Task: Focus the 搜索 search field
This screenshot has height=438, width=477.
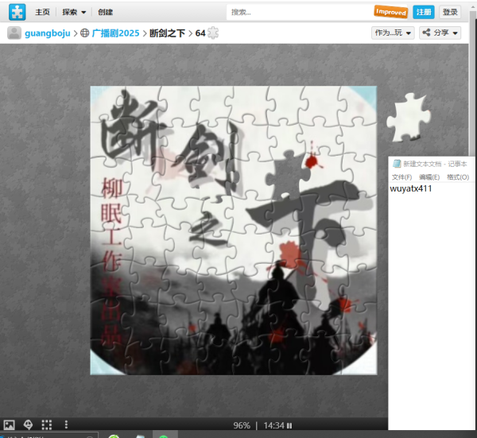Action: 300,12
